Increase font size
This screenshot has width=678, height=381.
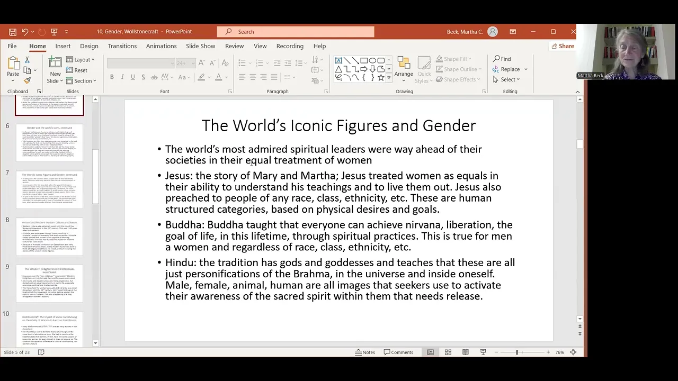[201, 63]
